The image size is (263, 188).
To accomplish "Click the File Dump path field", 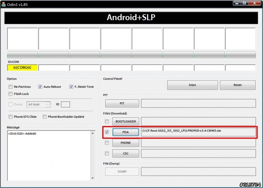I will click(x=198, y=172).
